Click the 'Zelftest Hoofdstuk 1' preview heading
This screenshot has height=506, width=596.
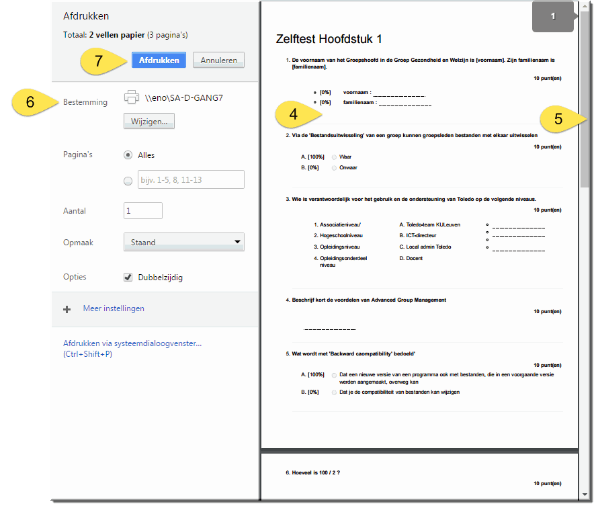(329, 39)
